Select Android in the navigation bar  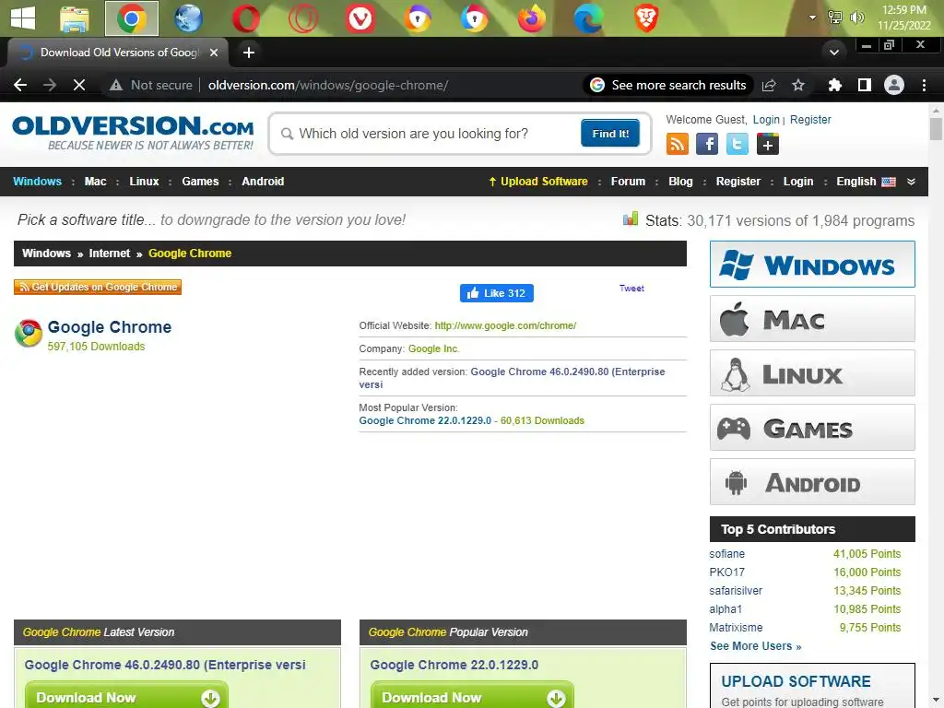coord(263,182)
